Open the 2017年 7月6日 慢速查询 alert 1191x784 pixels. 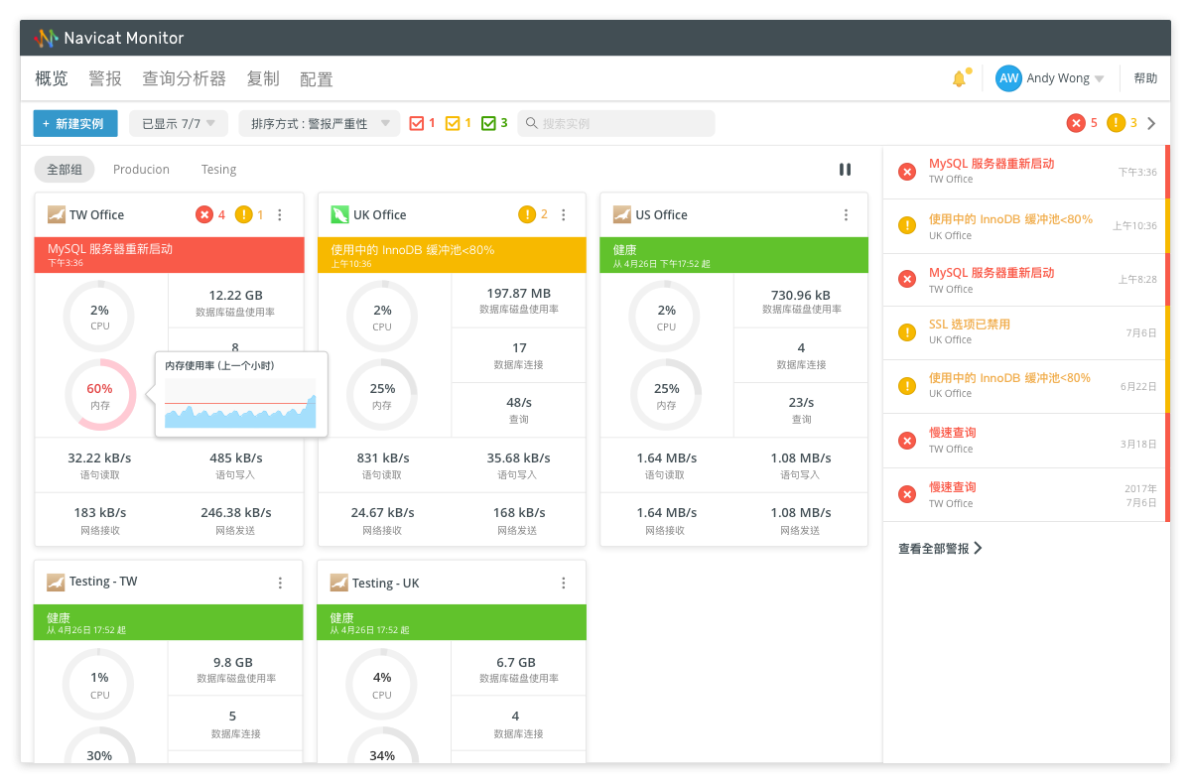1026,495
